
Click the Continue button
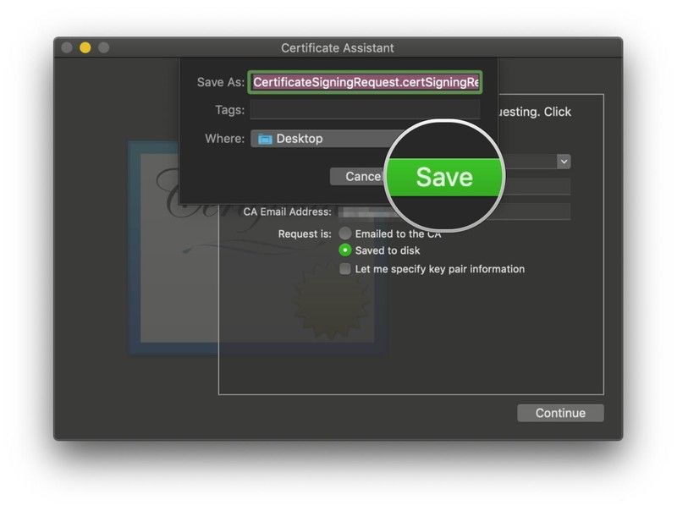tap(560, 413)
